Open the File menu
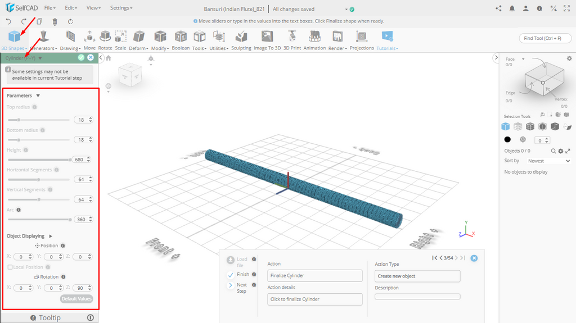The width and height of the screenshot is (576, 323). tap(49, 8)
